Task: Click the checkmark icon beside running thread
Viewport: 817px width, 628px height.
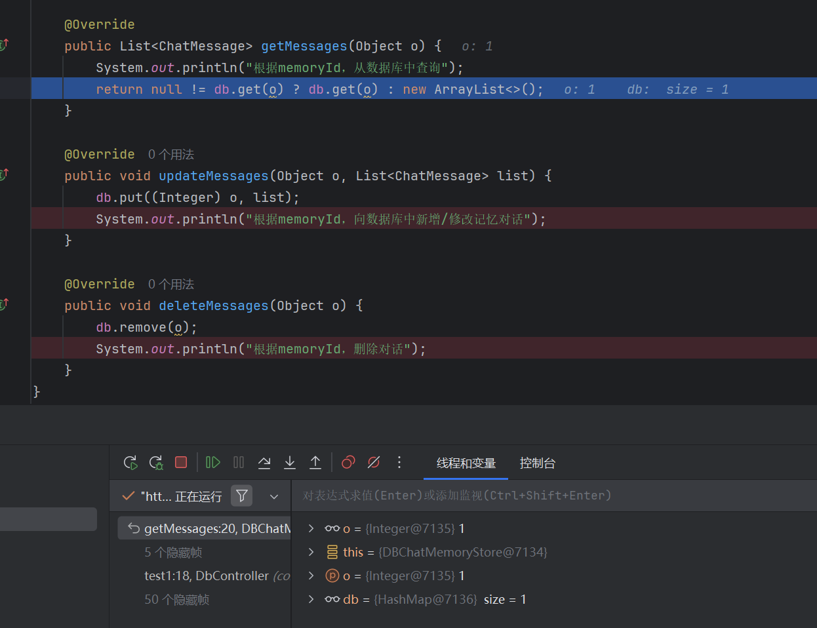Action: click(x=129, y=496)
